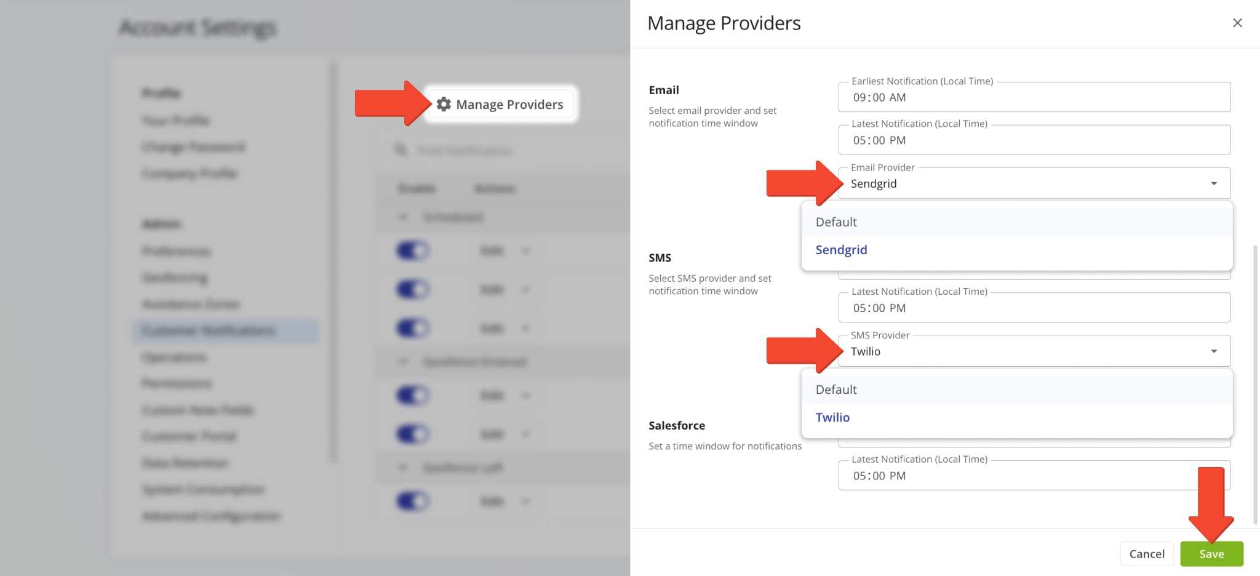Click the SMS Provider Twilio combo box
This screenshot has height=576, width=1260.
1034,351
